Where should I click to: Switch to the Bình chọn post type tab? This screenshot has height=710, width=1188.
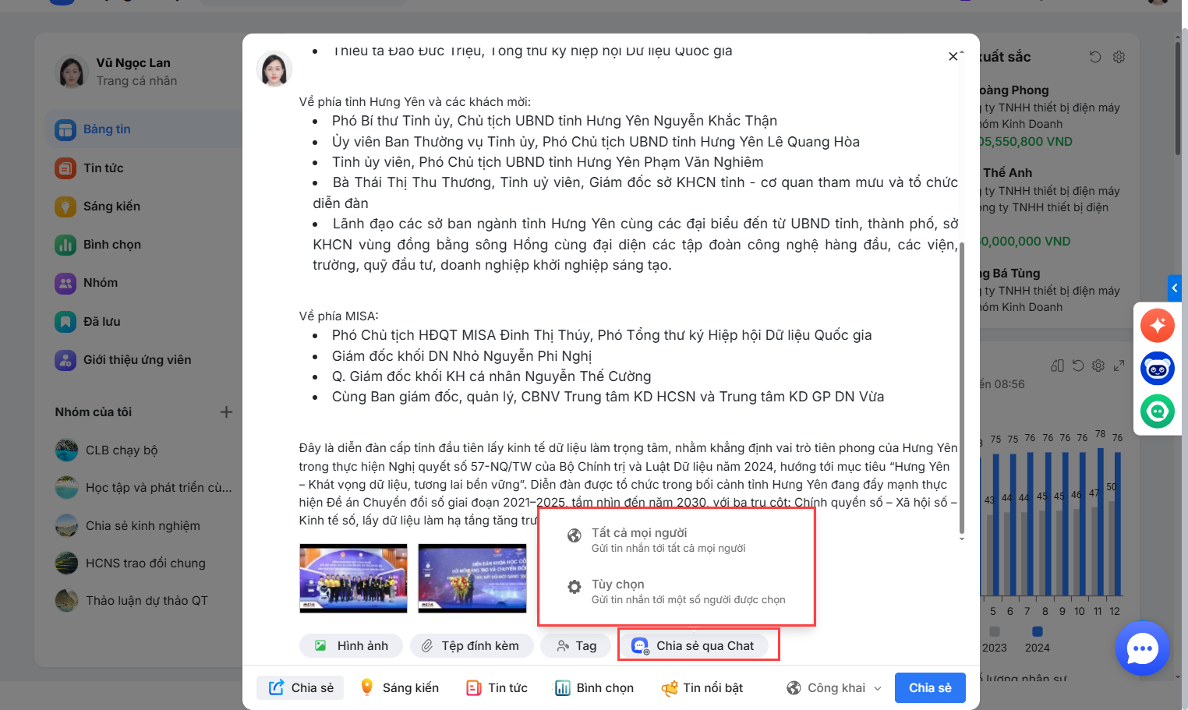point(594,687)
